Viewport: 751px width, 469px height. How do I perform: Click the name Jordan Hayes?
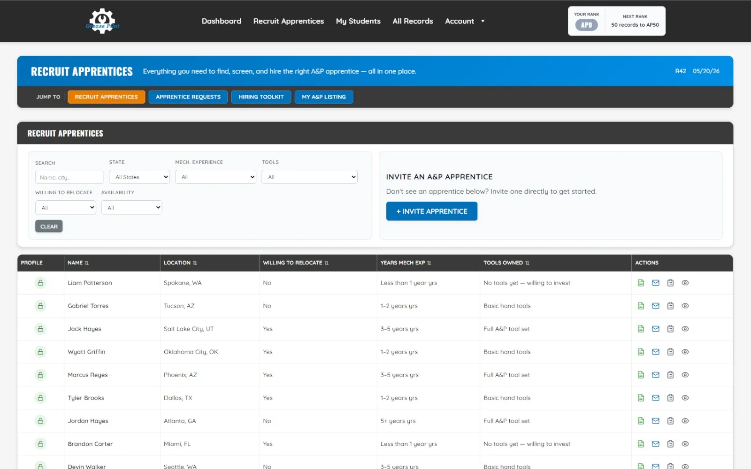pyautogui.click(x=88, y=421)
